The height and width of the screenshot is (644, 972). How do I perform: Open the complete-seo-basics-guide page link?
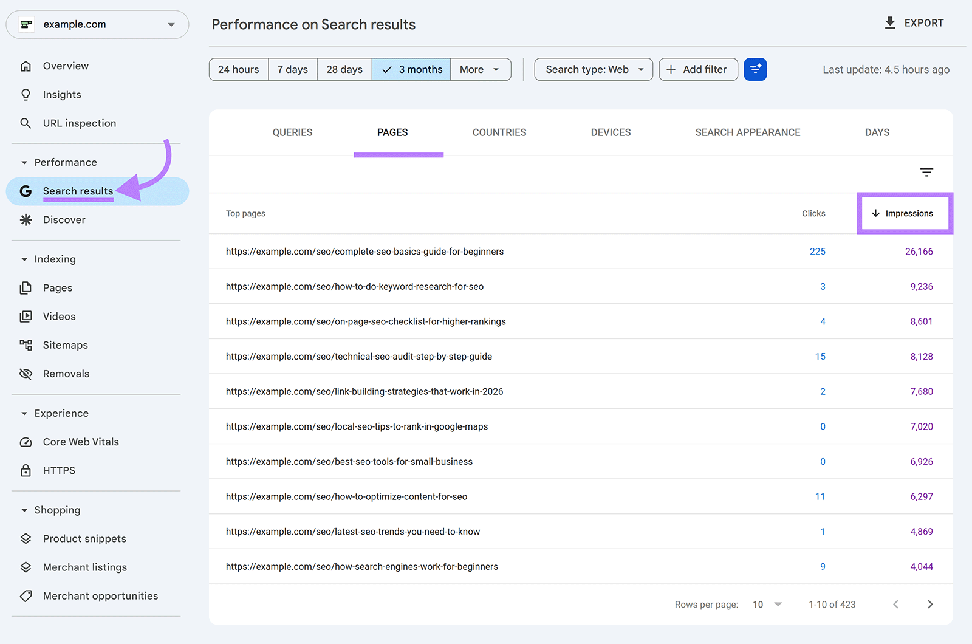(364, 251)
